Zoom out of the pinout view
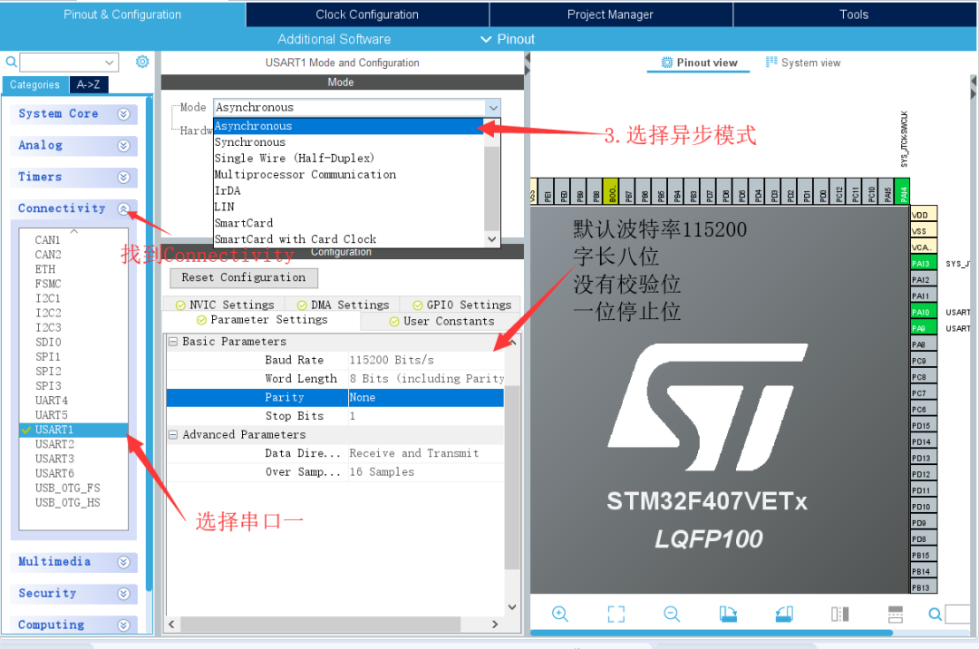Screen dimensions: 979x649 [672, 614]
